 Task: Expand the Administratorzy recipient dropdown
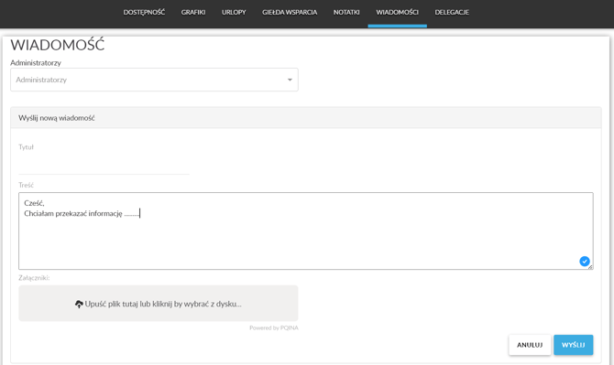(x=154, y=80)
